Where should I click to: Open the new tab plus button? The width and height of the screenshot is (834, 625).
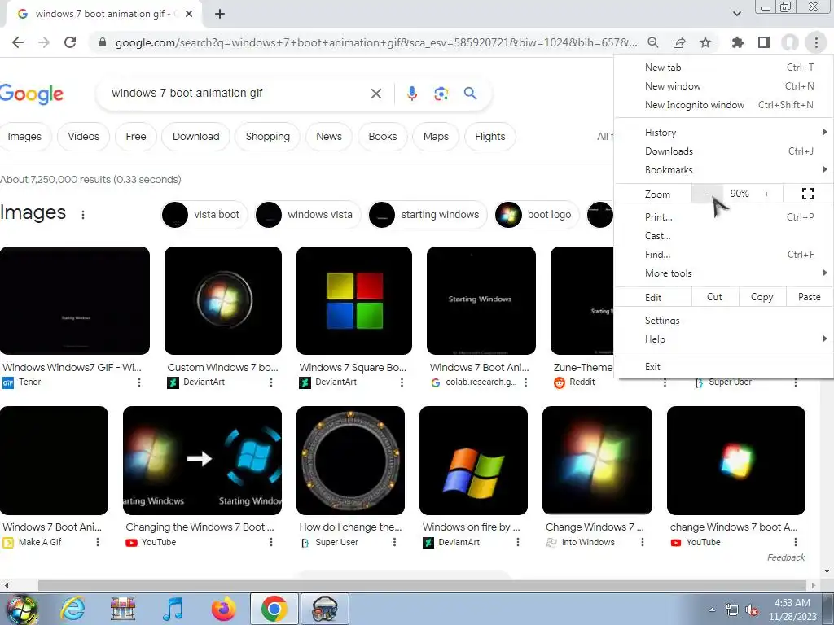pyautogui.click(x=220, y=14)
